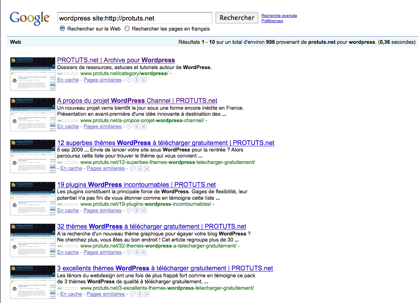Viewport: 419px width, 303px height.
Task: Promote the WordPress Channel result with up-arrow icon
Action: pyautogui.click(x=137, y=127)
